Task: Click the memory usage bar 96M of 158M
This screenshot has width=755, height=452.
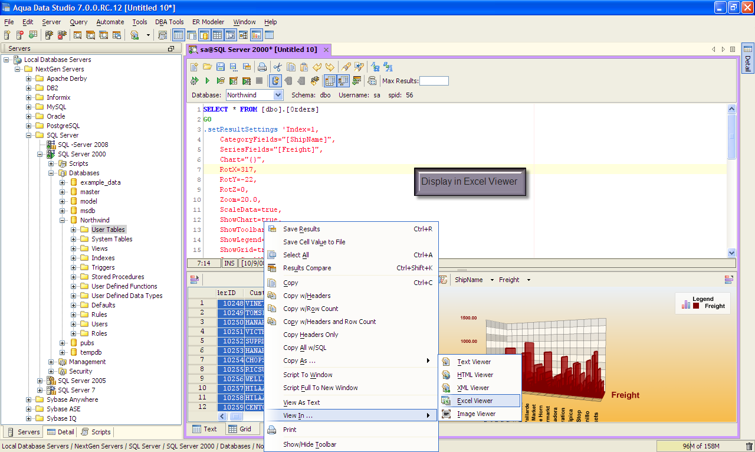Action: click(x=700, y=446)
